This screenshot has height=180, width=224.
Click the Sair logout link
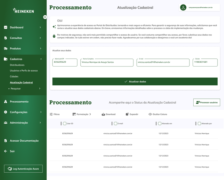click(12, 151)
